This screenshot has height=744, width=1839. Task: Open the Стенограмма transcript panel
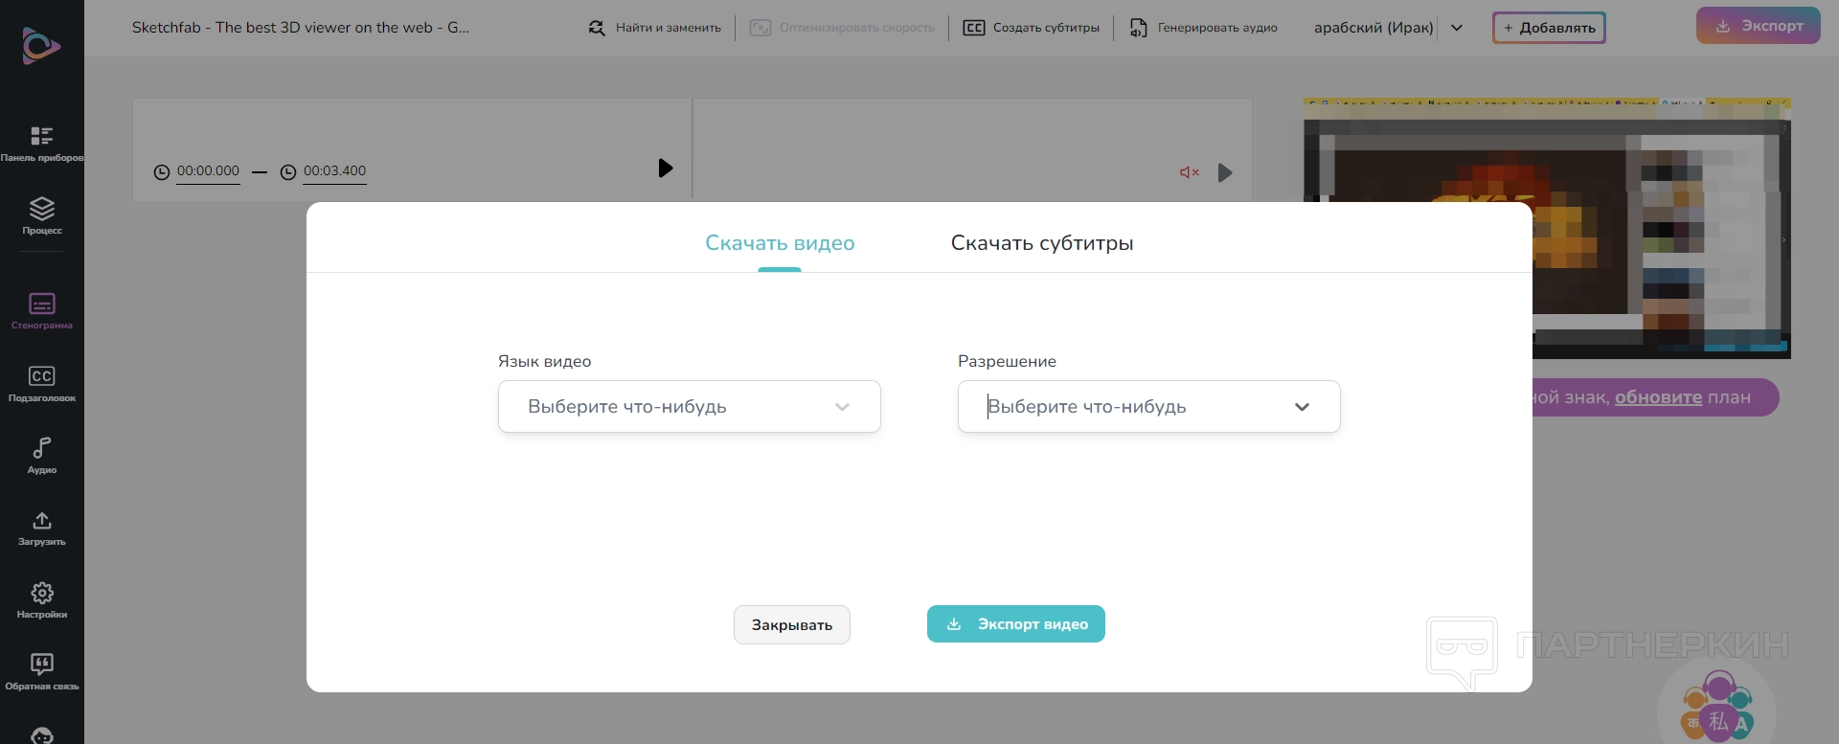[x=42, y=311]
